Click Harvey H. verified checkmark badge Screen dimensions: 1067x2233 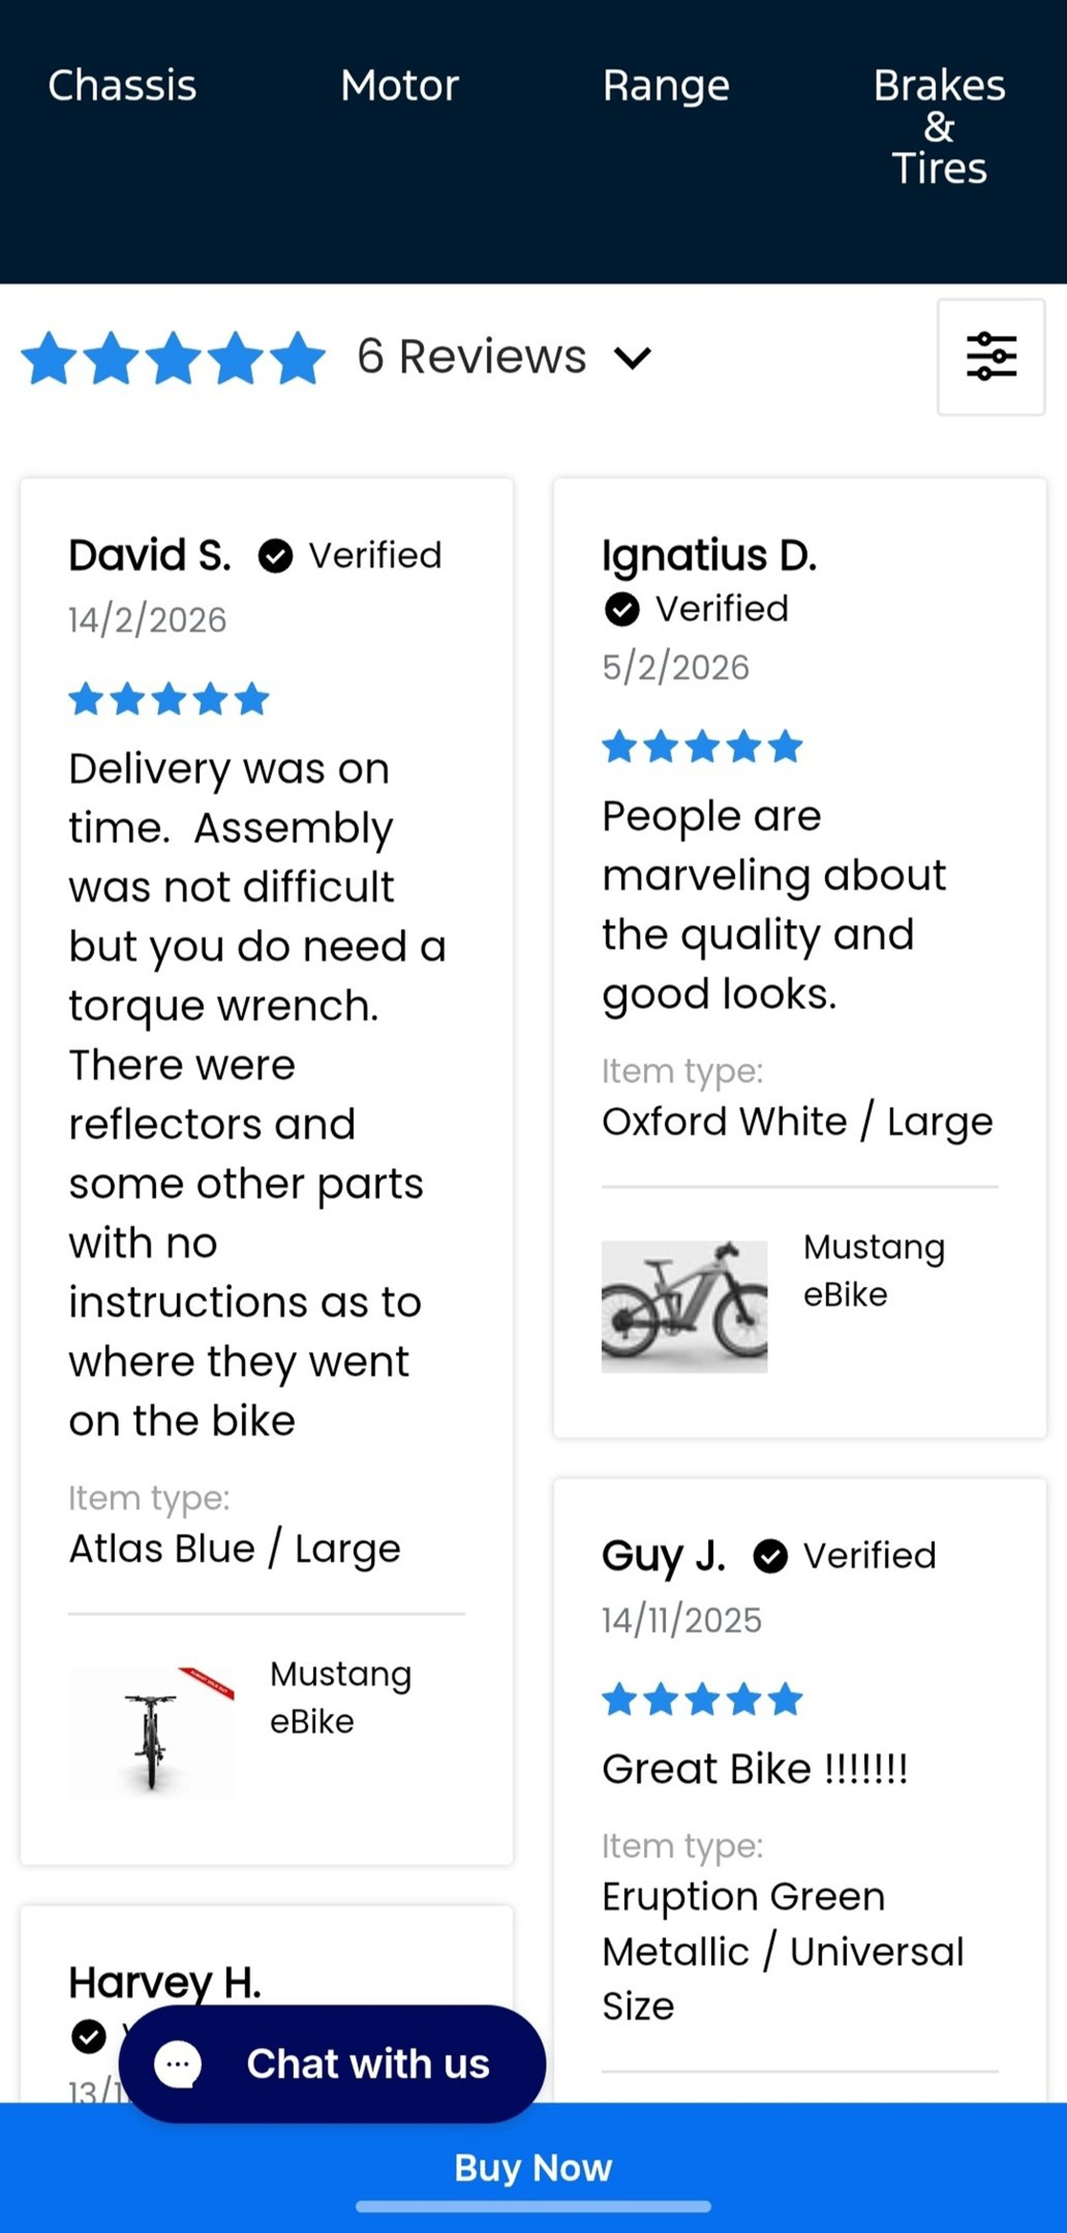pyautogui.click(x=88, y=2035)
